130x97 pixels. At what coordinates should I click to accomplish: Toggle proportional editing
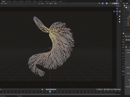coord(56,4)
